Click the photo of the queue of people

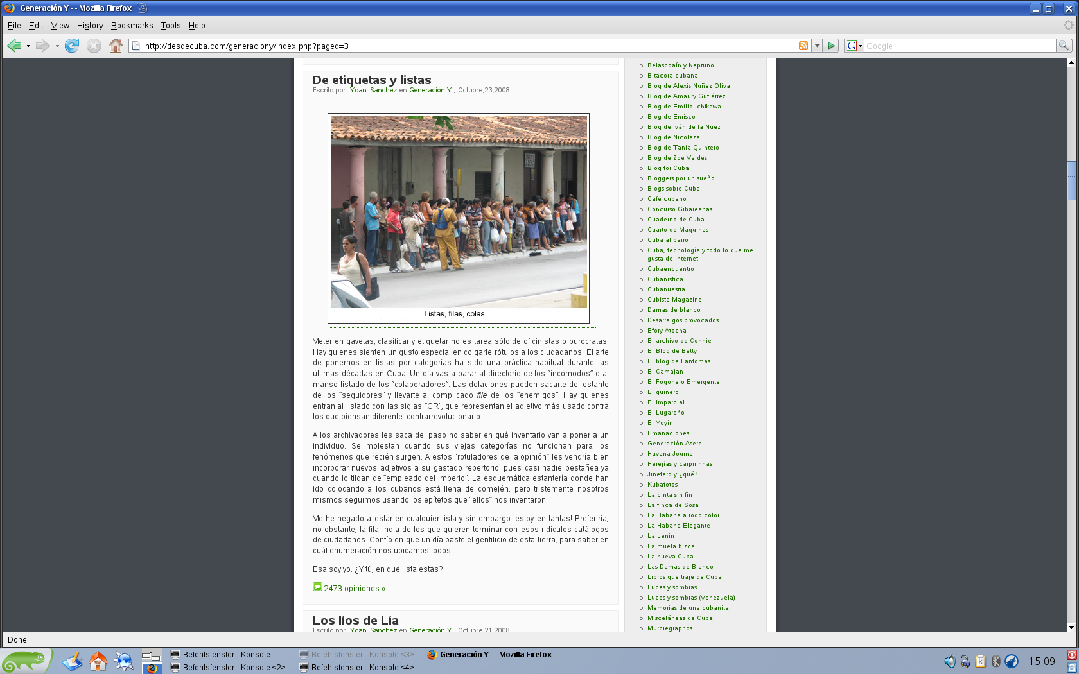[459, 212]
